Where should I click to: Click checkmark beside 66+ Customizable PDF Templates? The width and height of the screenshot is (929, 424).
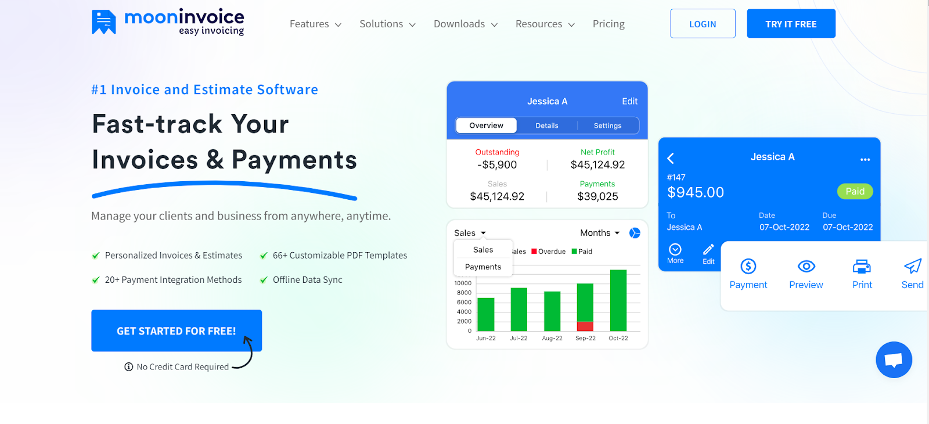tap(264, 256)
